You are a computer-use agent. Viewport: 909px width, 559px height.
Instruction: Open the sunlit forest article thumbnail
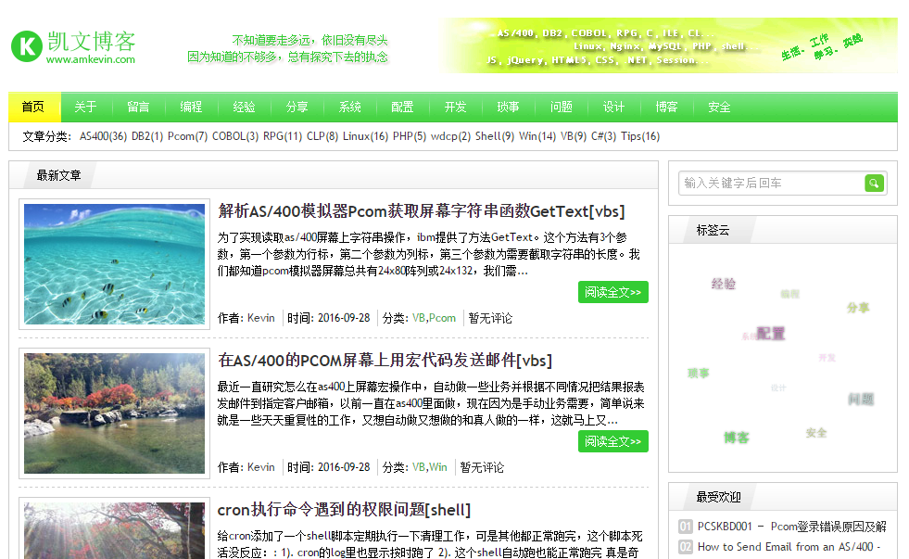point(114,528)
